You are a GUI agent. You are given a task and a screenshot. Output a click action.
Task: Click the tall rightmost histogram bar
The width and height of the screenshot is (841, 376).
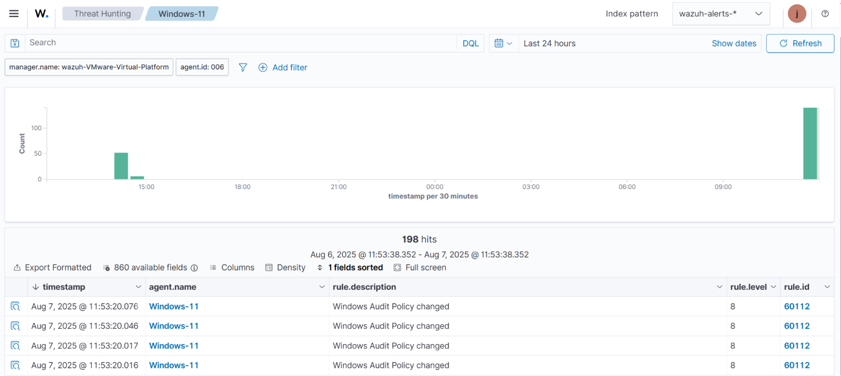(810, 144)
